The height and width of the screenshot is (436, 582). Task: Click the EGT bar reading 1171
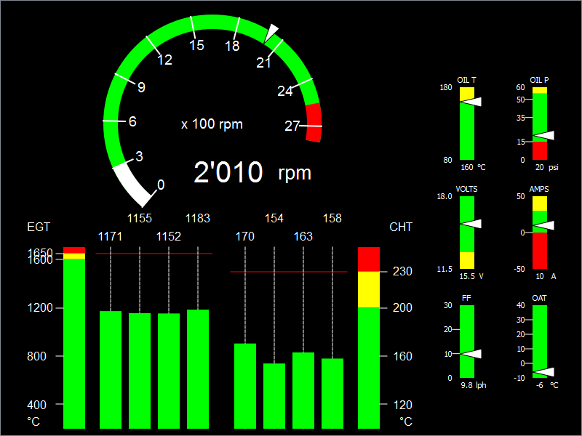pos(111,369)
